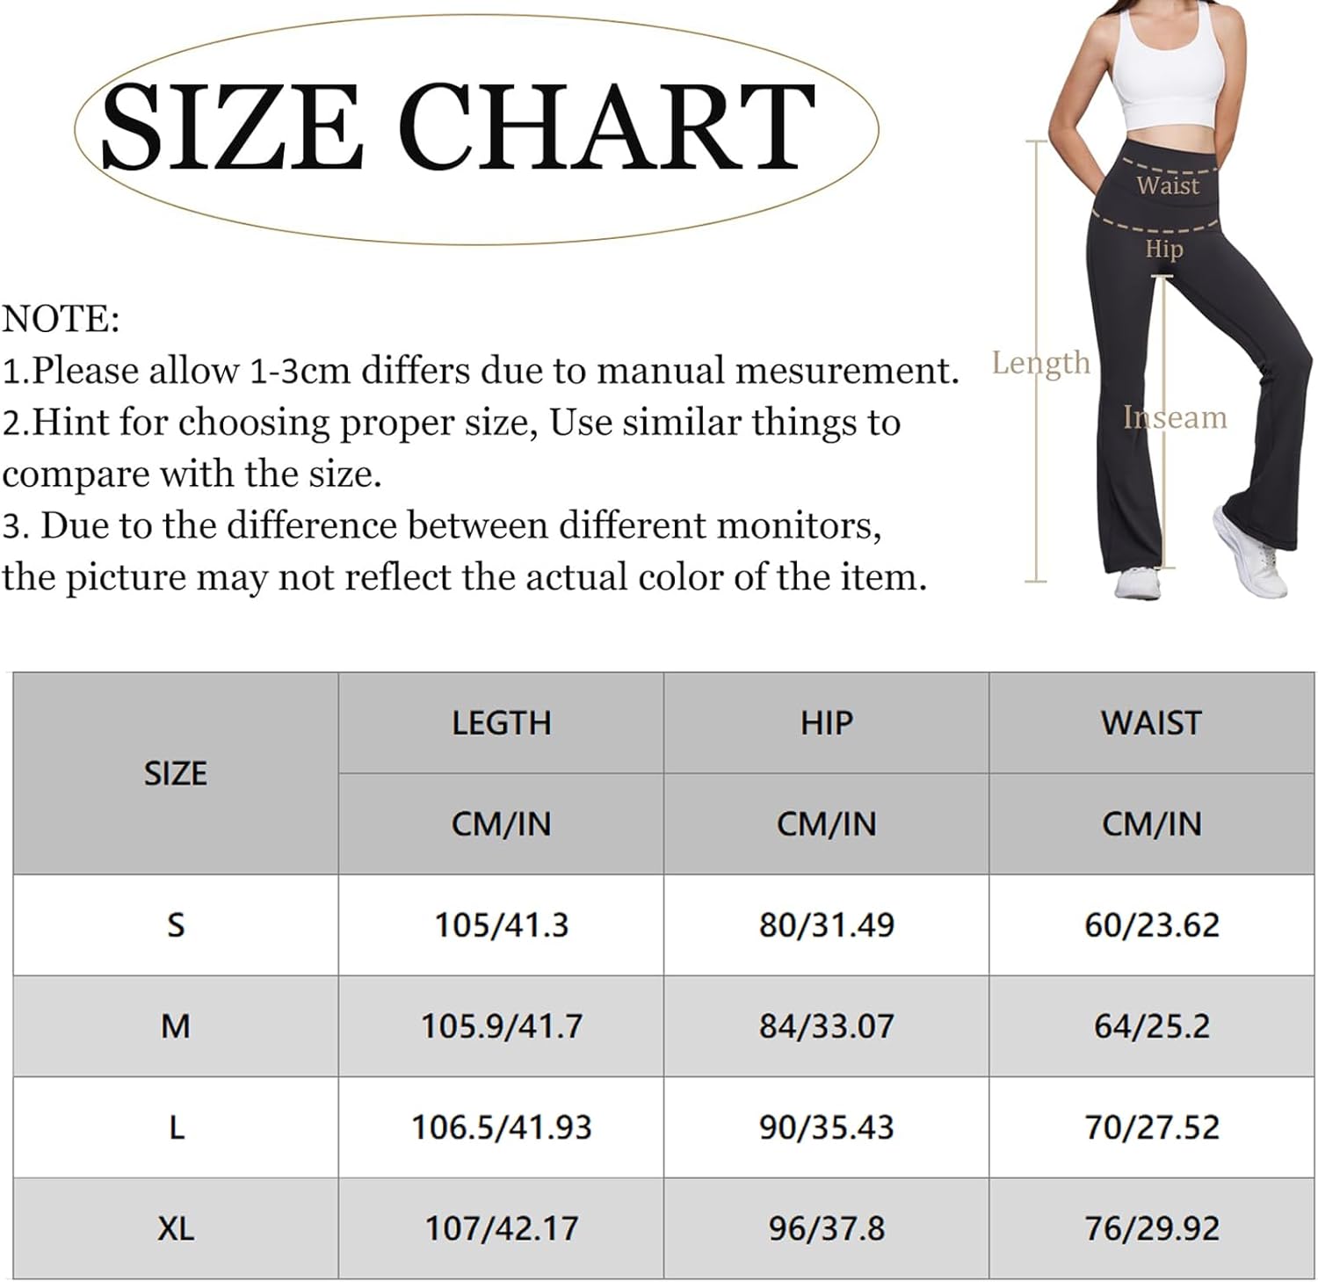The width and height of the screenshot is (1318, 1282).
Task: Click the Inseam label on the leggings
Action: pyautogui.click(x=1175, y=417)
